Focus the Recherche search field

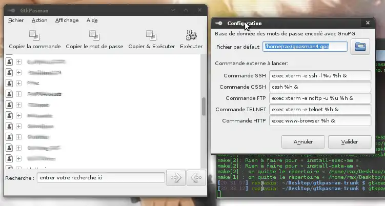(x=101, y=177)
